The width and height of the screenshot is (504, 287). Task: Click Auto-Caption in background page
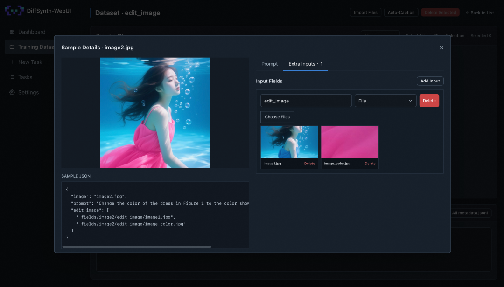(x=401, y=13)
